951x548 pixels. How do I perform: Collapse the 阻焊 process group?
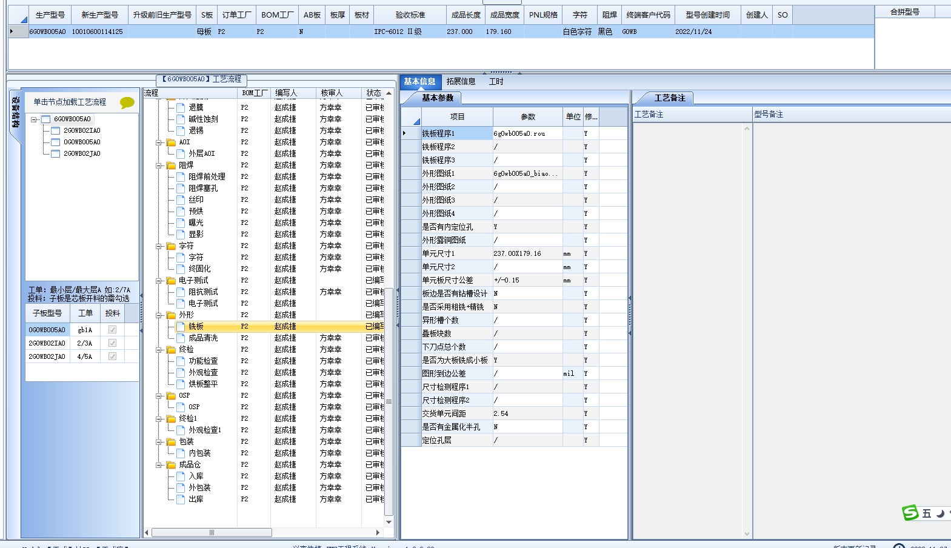pyautogui.click(x=159, y=165)
